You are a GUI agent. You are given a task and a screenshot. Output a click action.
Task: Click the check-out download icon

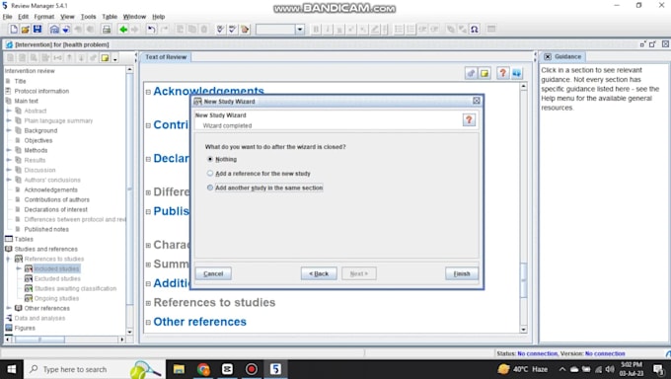click(x=66, y=30)
